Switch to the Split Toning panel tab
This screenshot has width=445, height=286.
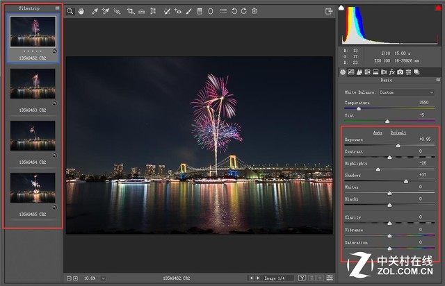(x=375, y=72)
